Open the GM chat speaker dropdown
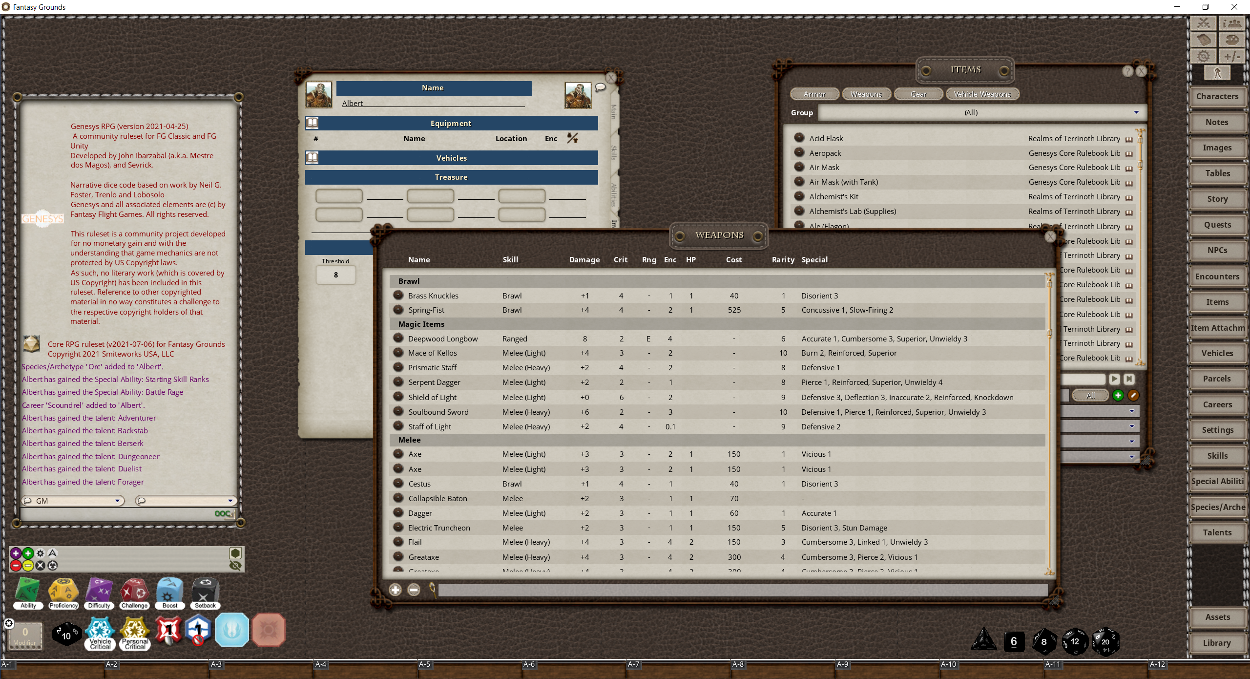 pos(73,501)
